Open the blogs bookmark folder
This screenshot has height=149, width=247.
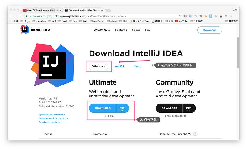pyautogui.click(x=25, y=21)
